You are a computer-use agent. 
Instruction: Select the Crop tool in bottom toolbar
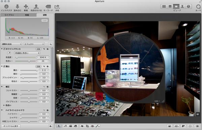(87, 126)
